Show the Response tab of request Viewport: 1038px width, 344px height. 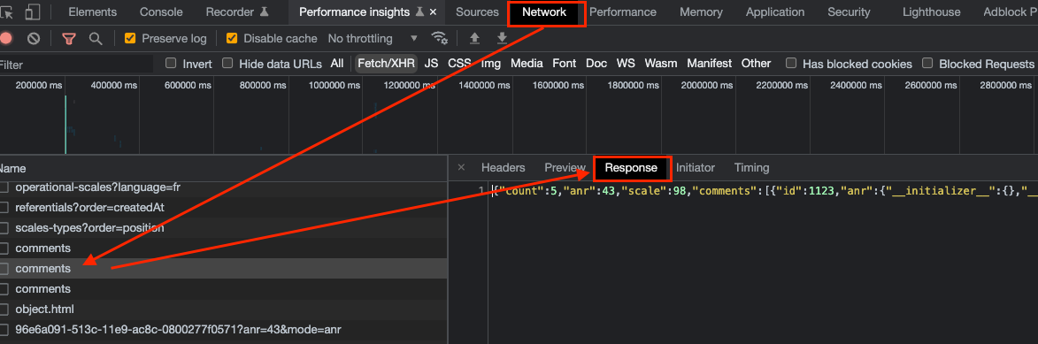(631, 168)
